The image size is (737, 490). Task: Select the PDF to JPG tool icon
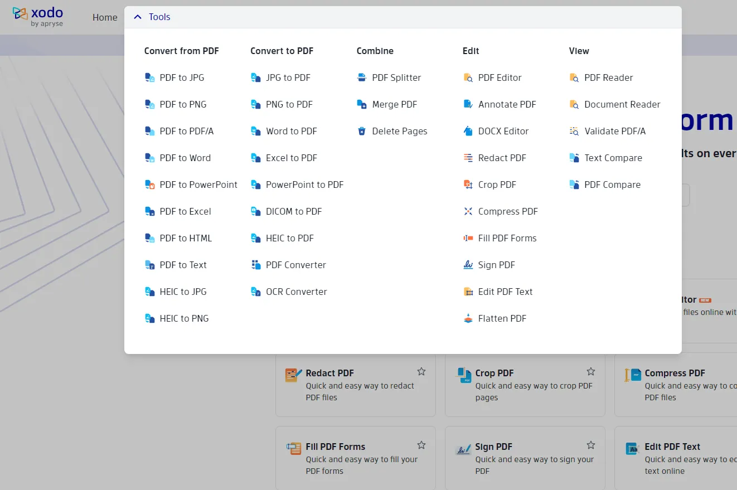[149, 77]
